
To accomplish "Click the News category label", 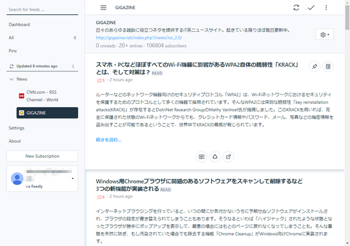I will coord(22,79).
